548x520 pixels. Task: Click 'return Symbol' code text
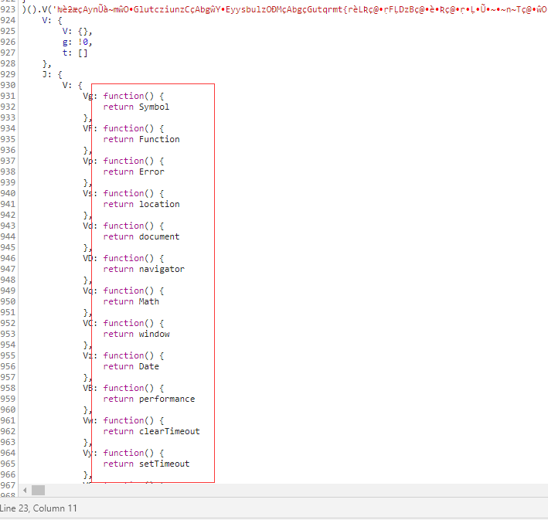[136, 107]
